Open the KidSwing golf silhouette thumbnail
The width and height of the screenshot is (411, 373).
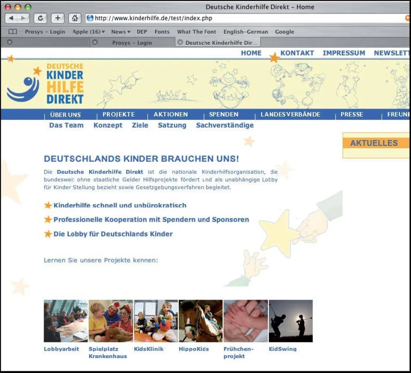coord(290,321)
